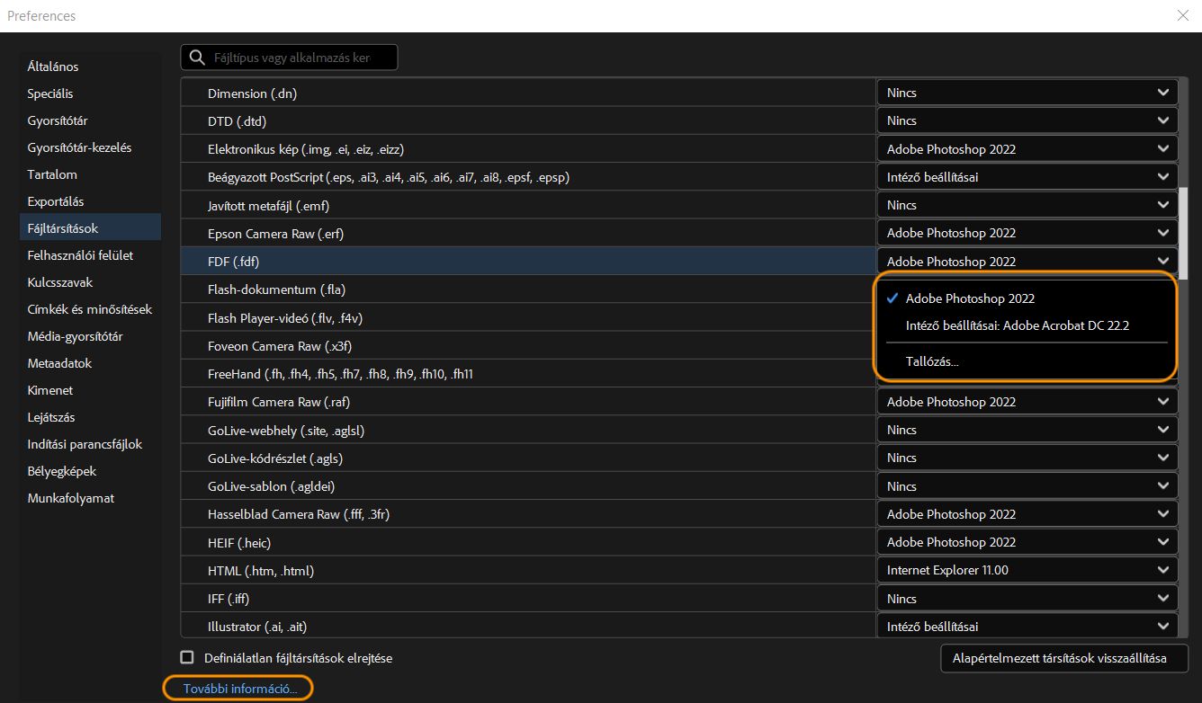Open Címkék és minősítések settings
Viewport: 1202px width, 703px height.
pyautogui.click(x=90, y=309)
